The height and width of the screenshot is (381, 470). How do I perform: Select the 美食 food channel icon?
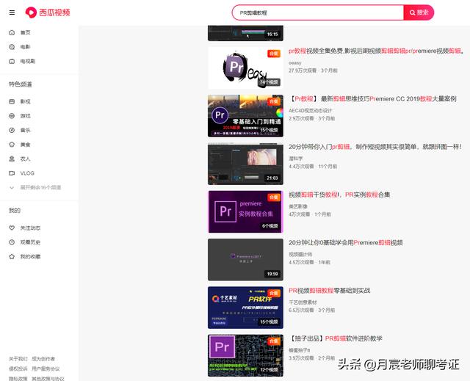12,145
